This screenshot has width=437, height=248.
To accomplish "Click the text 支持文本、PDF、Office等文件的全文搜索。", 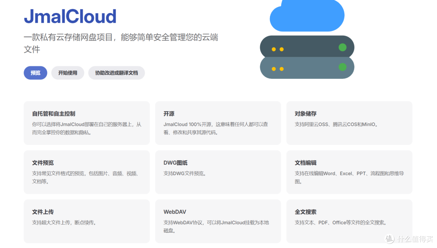I will [341, 223].
